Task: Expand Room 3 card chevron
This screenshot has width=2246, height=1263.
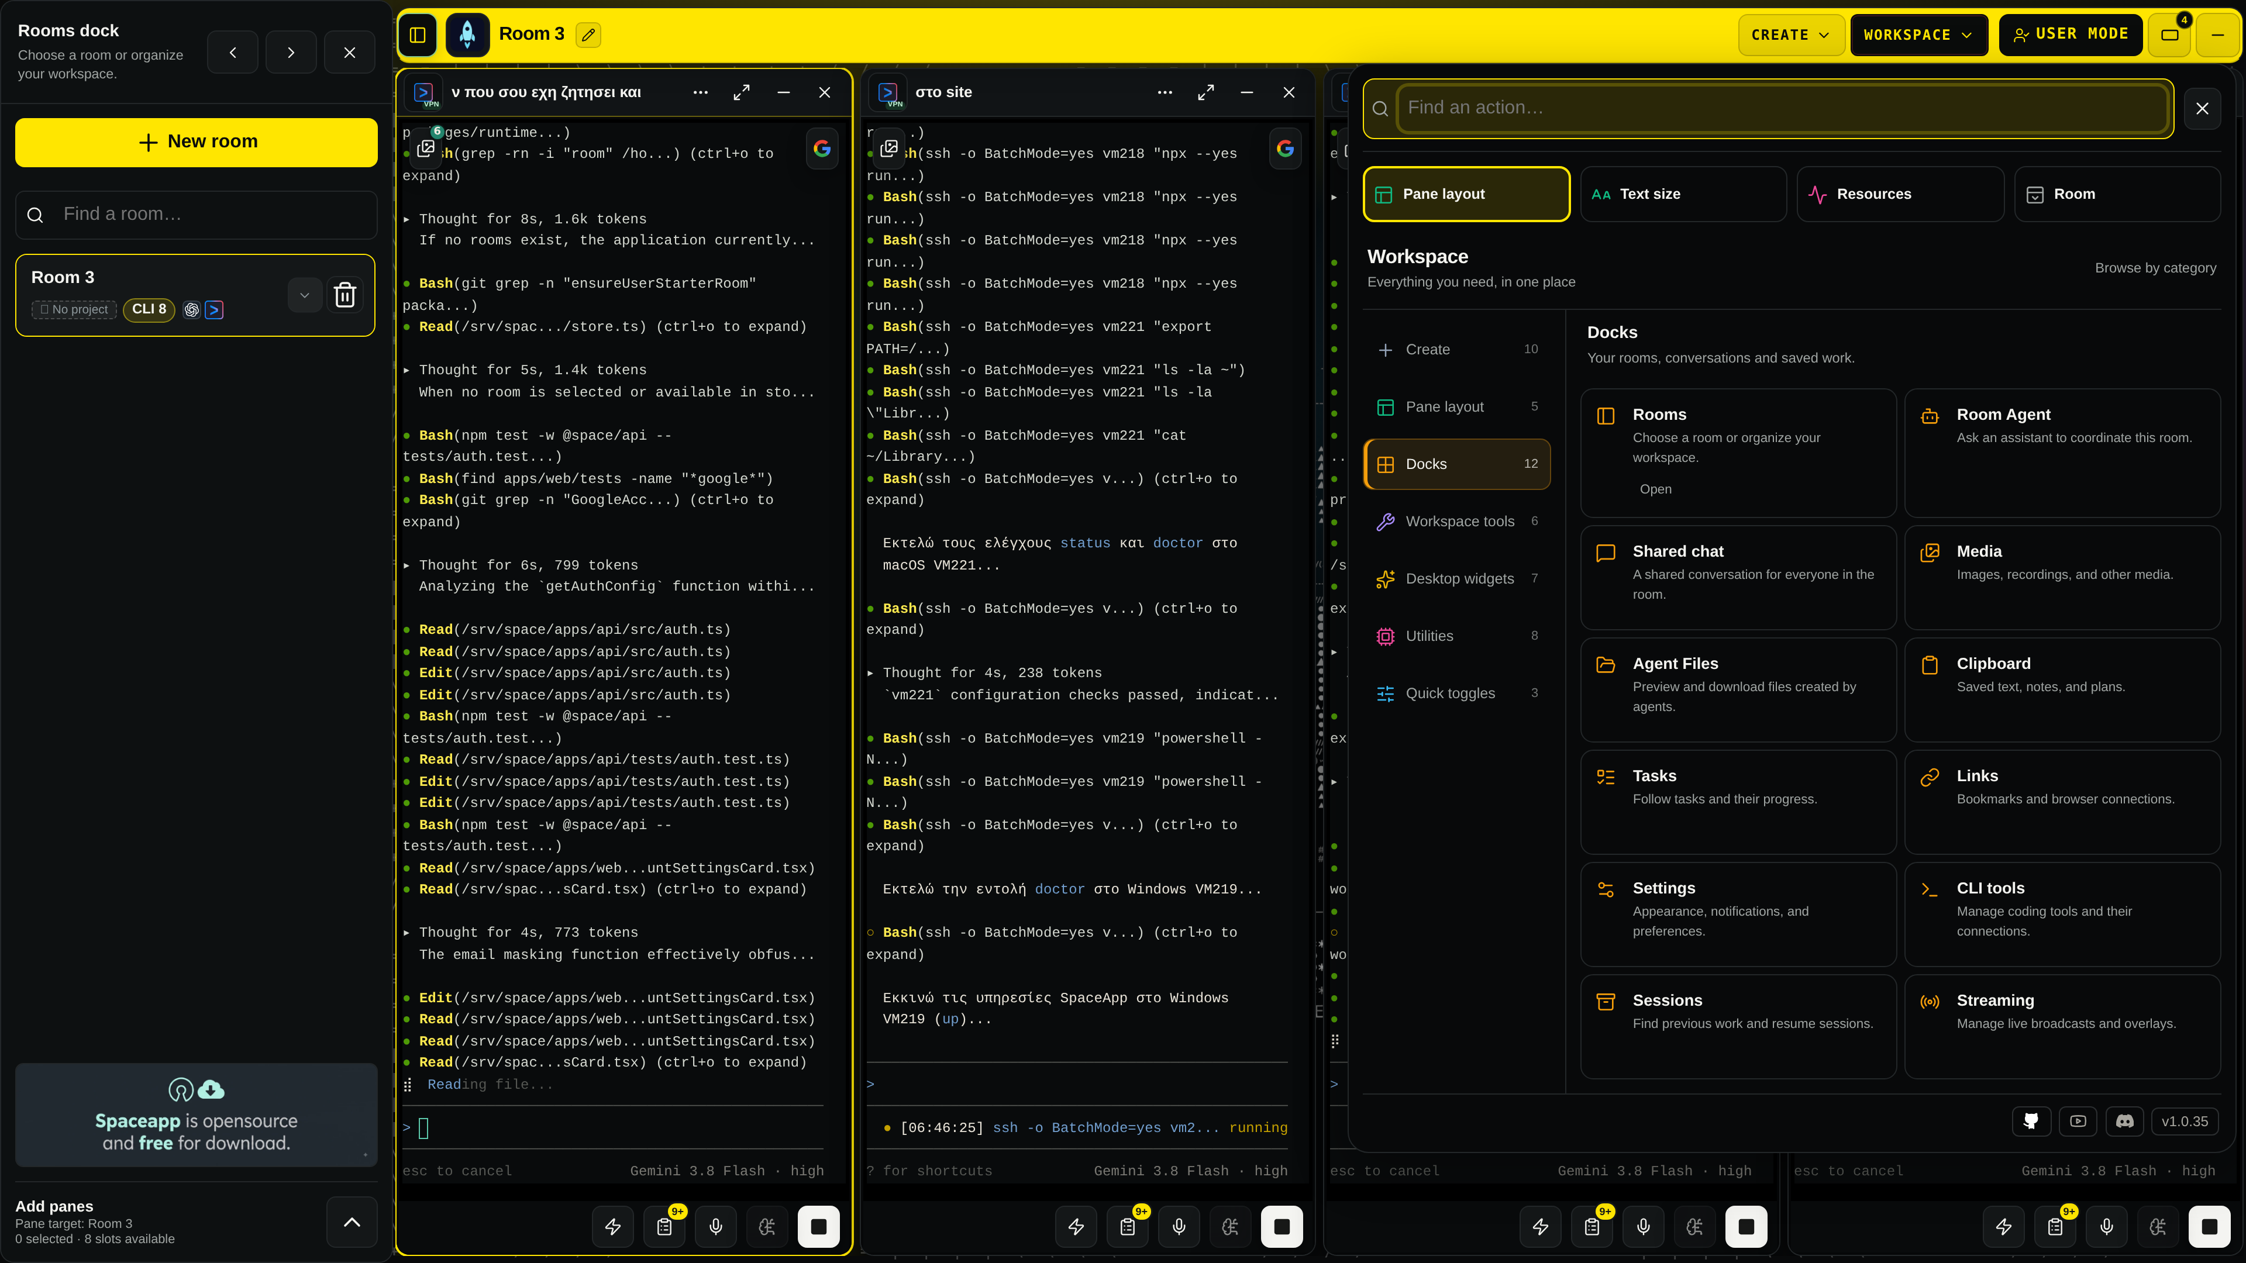Action: tap(304, 295)
